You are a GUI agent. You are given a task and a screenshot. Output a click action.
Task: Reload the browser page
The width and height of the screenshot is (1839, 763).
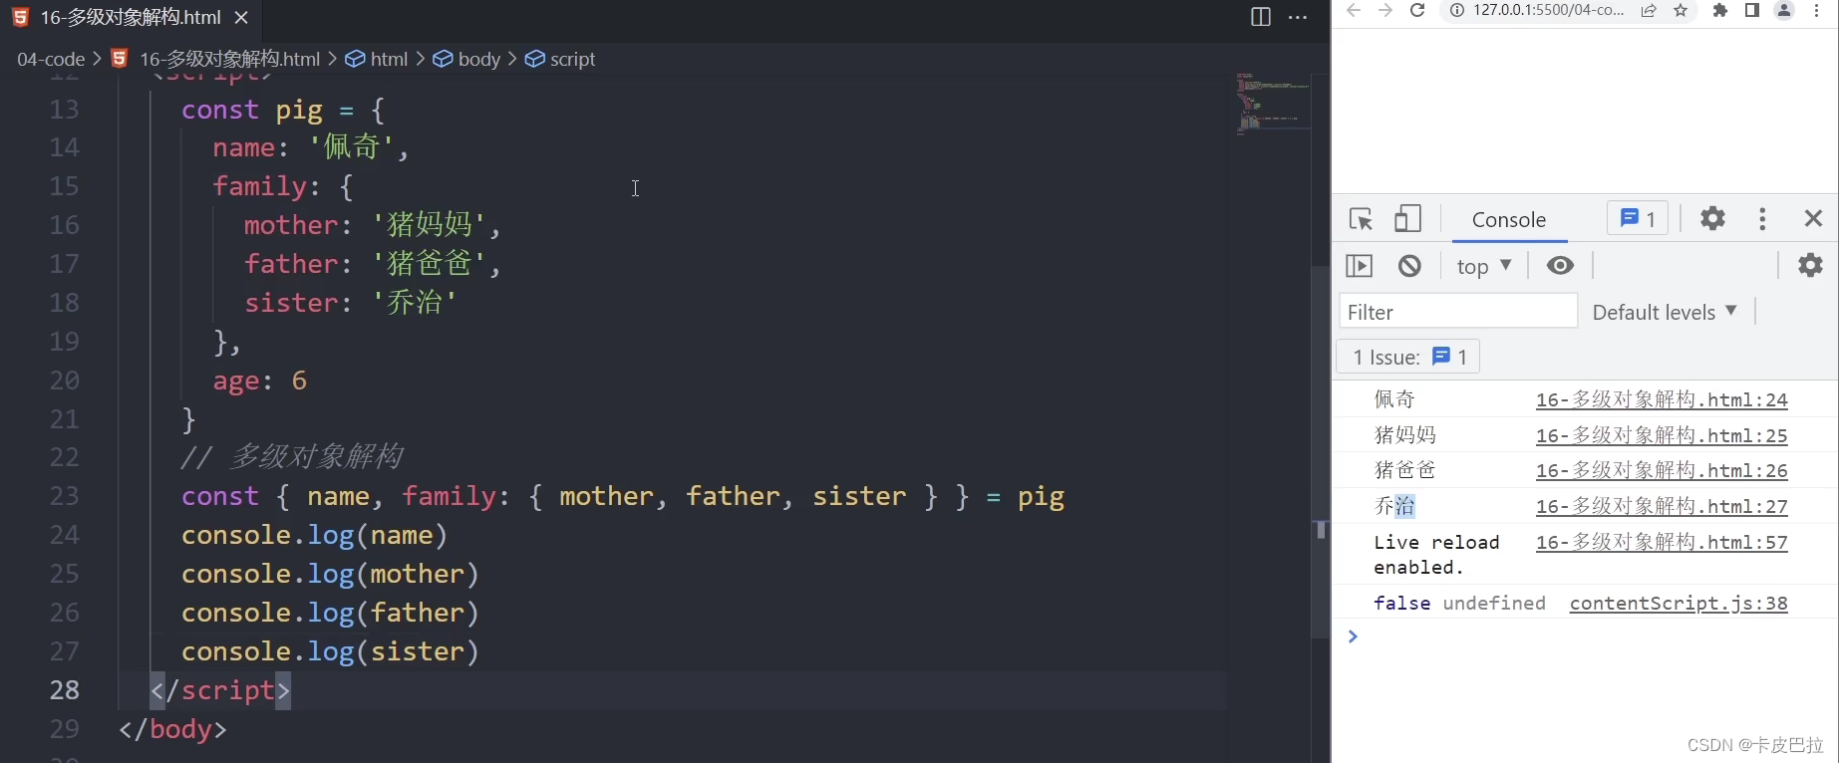pos(1417,11)
